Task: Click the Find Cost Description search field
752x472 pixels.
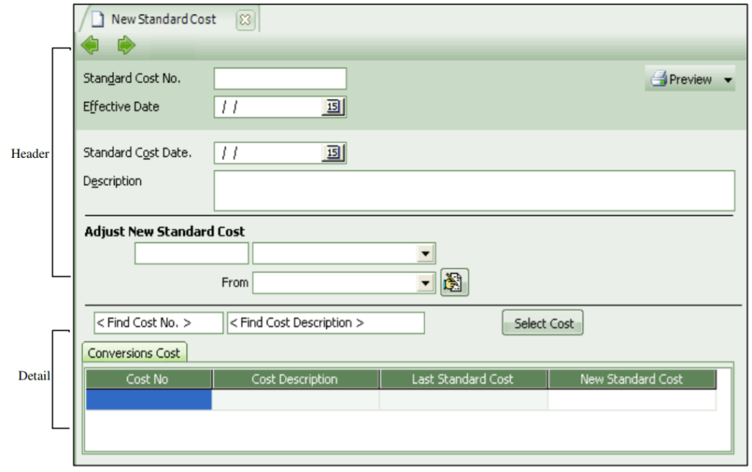Action: coord(325,323)
